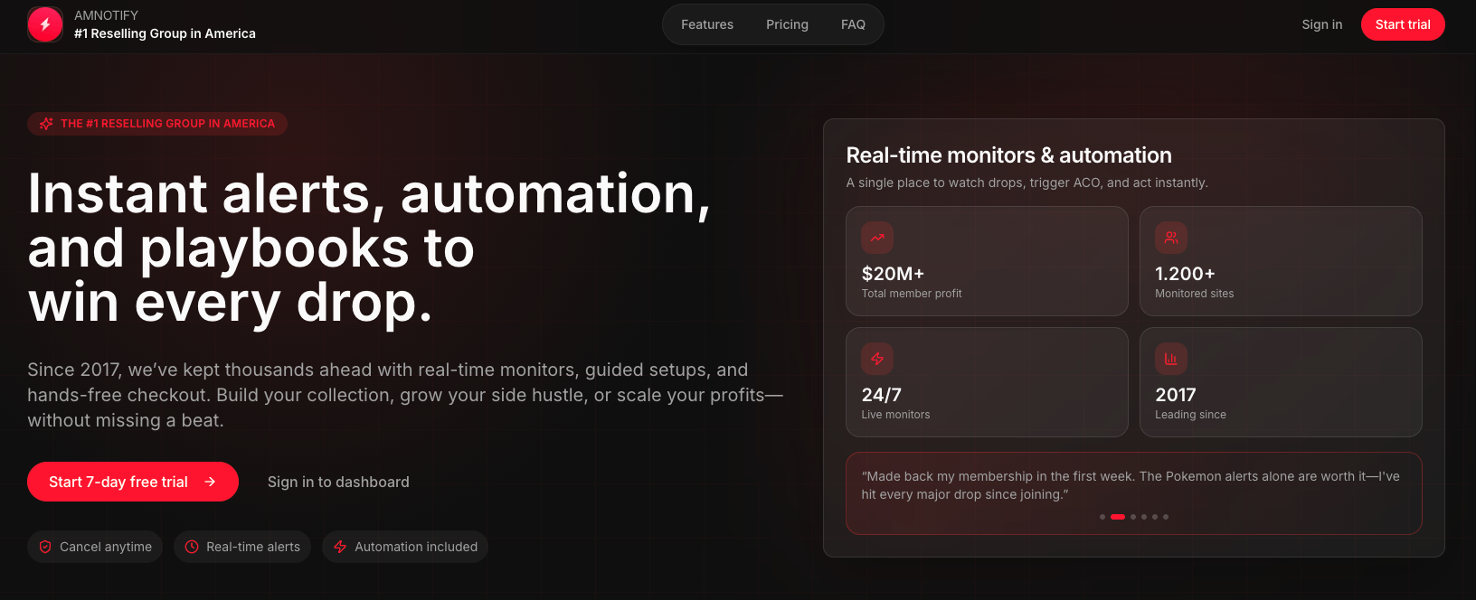Image resolution: width=1476 pixels, height=600 pixels.
Task: Click the 1.200+ Monitored sites value
Action: (1185, 274)
